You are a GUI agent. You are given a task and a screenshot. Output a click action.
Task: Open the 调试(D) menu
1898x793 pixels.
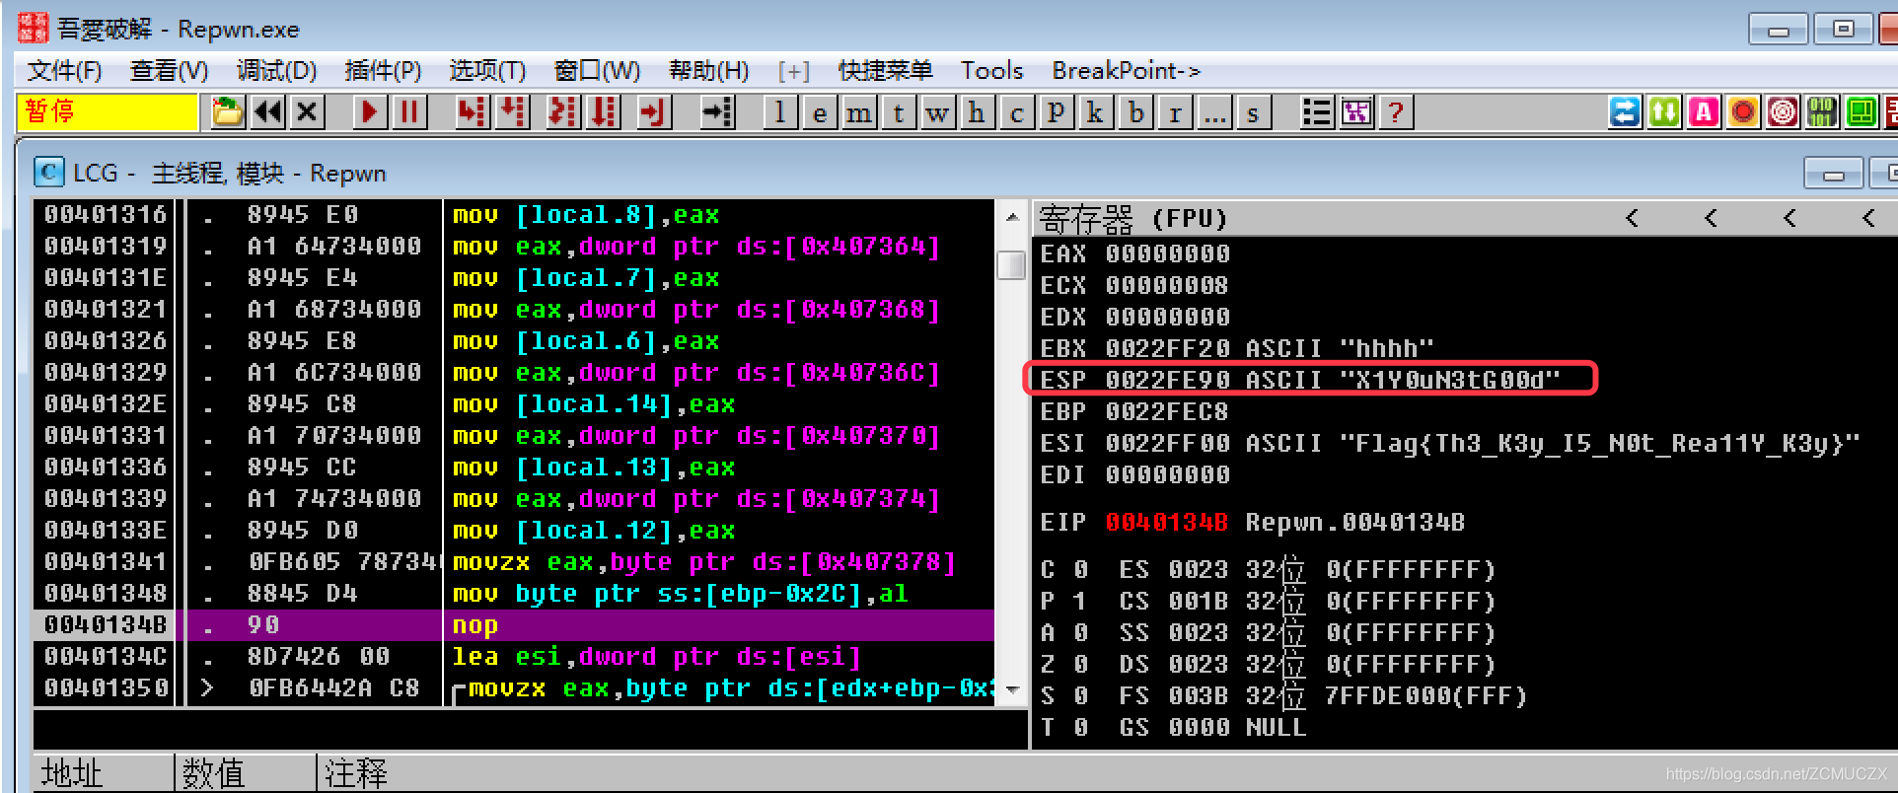pos(276,71)
